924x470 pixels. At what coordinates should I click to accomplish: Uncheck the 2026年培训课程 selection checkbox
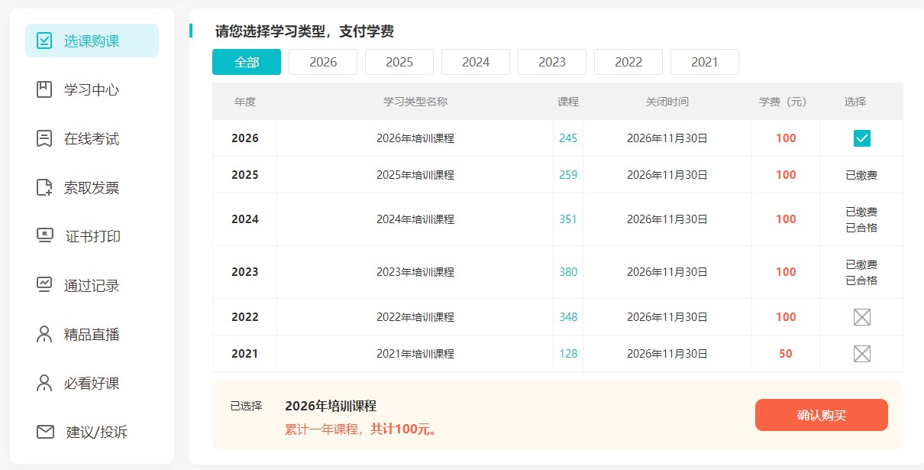coord(862,138)
